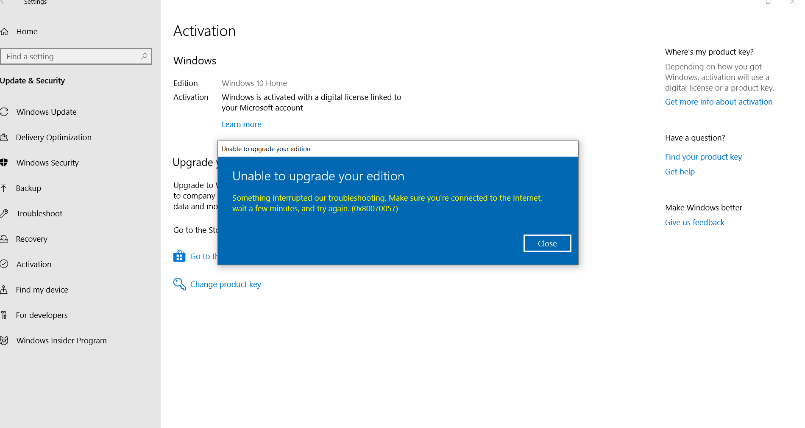
Task: Click the For developers tools icon
Action: point(4,315)
